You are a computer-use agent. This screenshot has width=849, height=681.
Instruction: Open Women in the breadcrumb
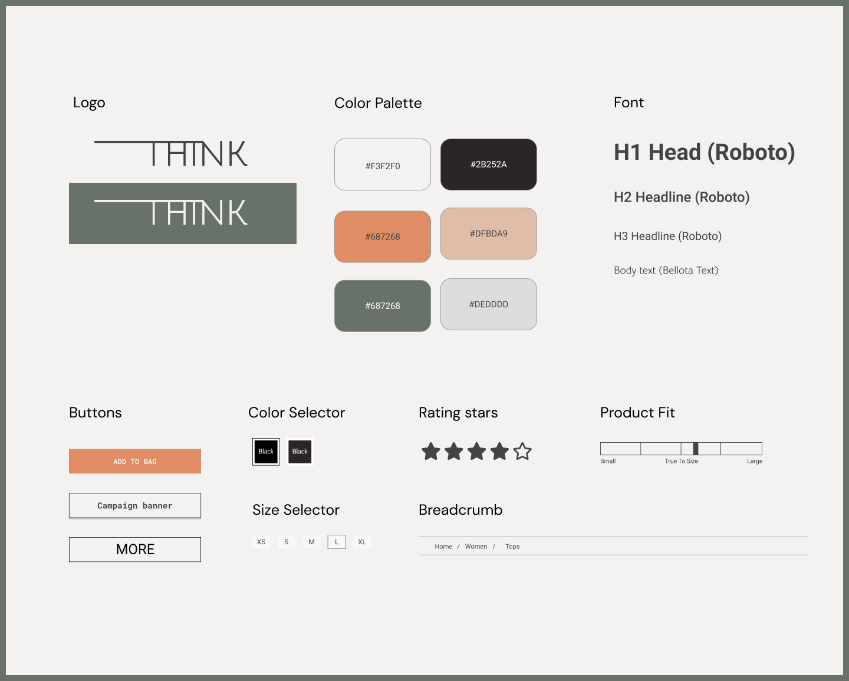[x=476, y=547]
